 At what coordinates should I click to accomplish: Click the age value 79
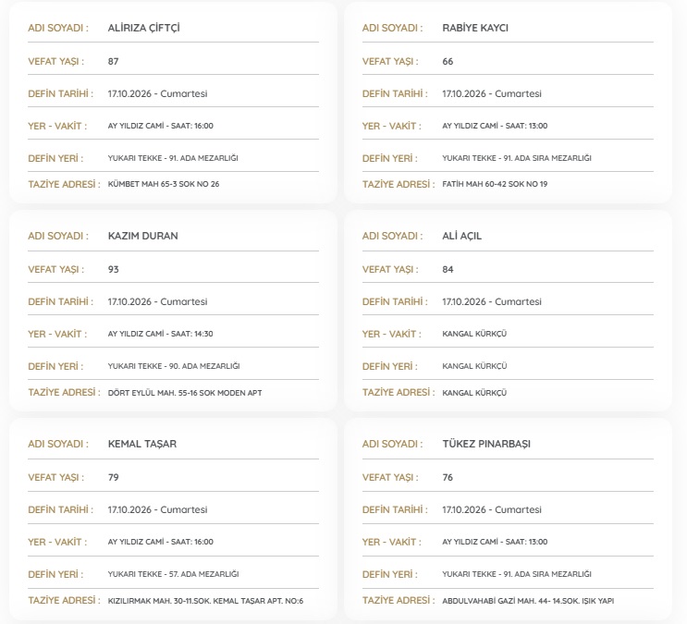113,477
